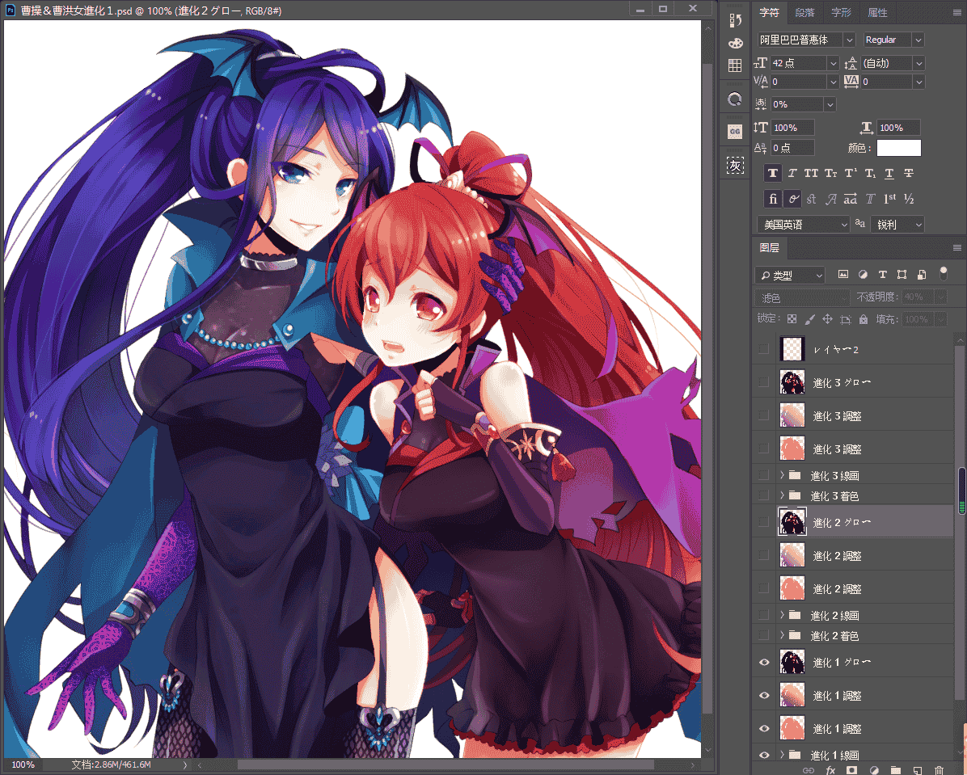Lock layer position with move-arrows icon
967x775 pixels.
pos(828,318)
